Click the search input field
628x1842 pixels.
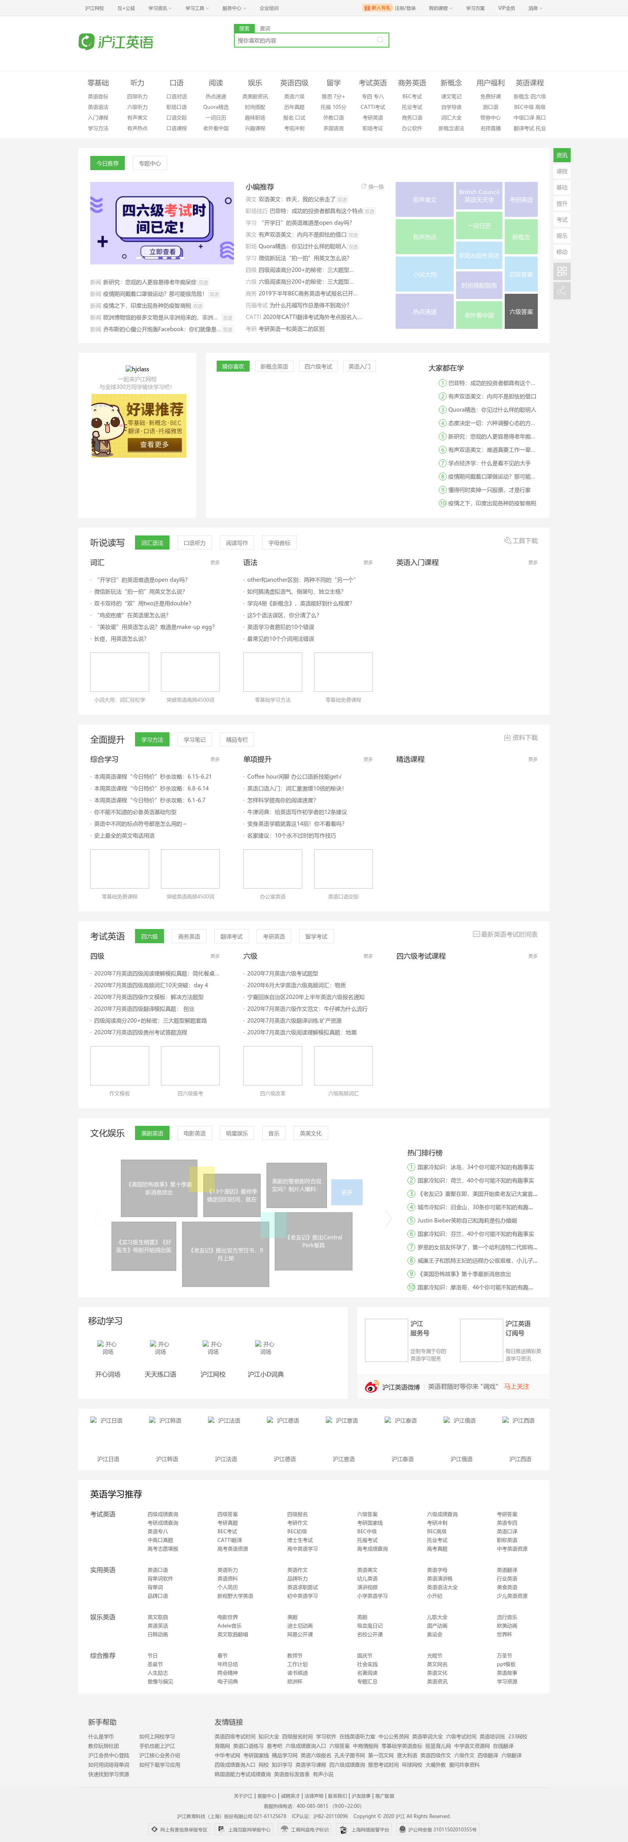305,41
